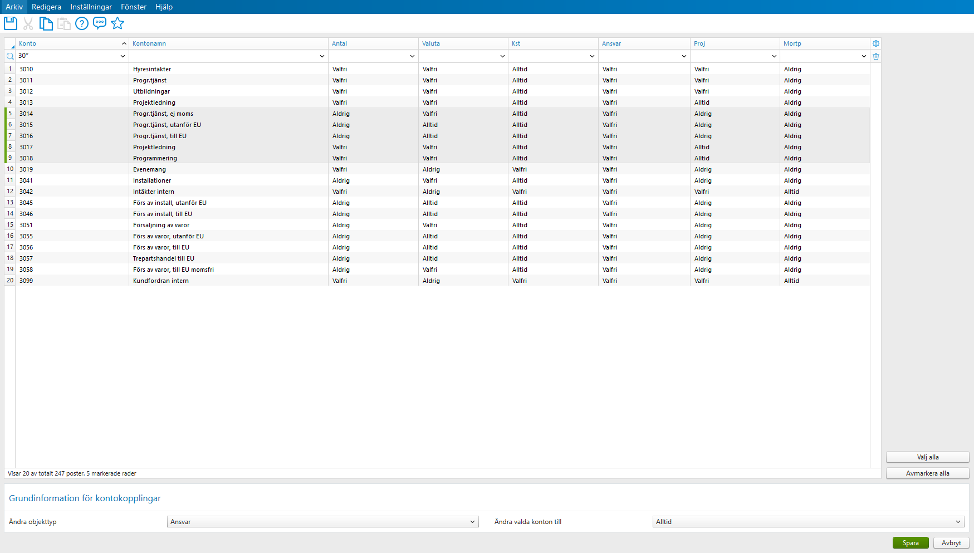974x553 pixels.
Task: Click the Paste clipboard icon
Action: (x=64, y=23)
